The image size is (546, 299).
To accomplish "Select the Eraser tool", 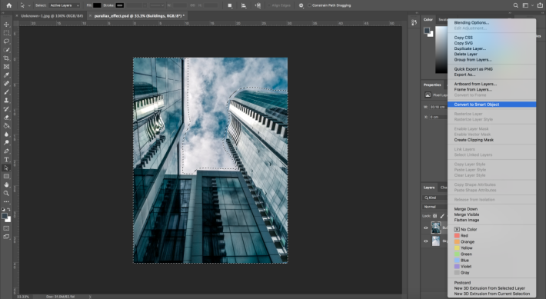I will 6,118.
